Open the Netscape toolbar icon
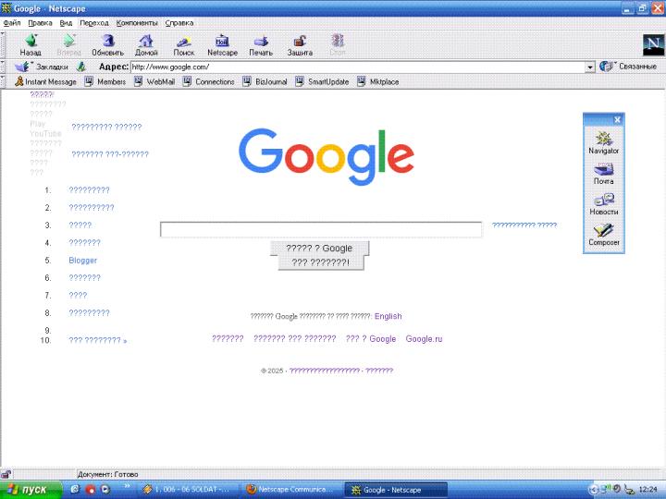Screen dimensions: 666x499 (x=222, y=41)
